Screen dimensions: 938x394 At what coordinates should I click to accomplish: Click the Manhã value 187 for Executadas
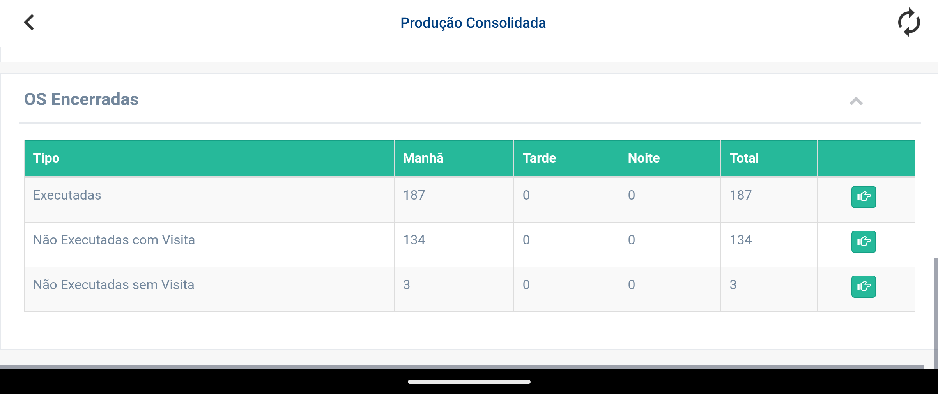pos(414,195)
